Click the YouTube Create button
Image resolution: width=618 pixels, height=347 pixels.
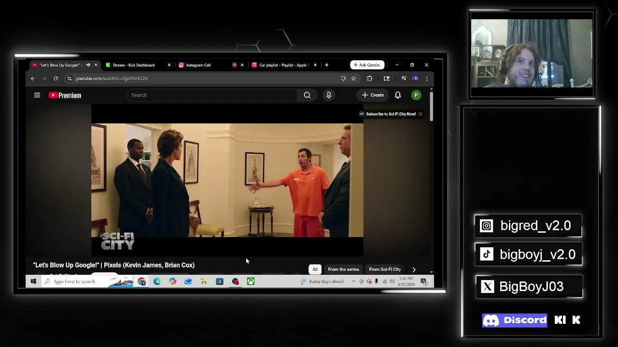tap(373, 95)
